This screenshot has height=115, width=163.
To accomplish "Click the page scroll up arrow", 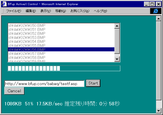I will [159, 18].
